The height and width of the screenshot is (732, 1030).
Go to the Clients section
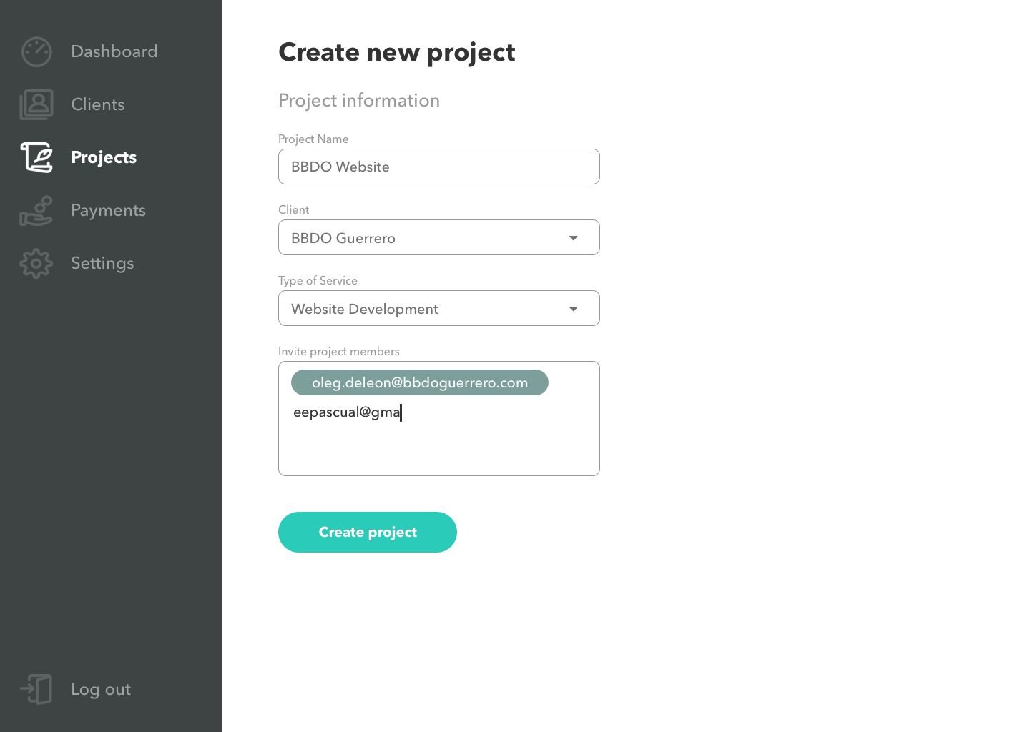click(x=98, y=104)
